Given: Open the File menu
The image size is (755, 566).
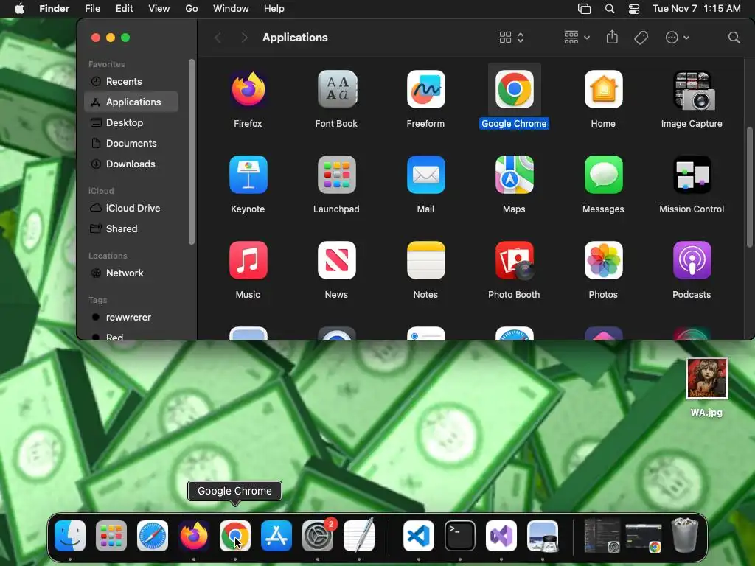Looking at the screenshot, I should (x=92, y=9).
